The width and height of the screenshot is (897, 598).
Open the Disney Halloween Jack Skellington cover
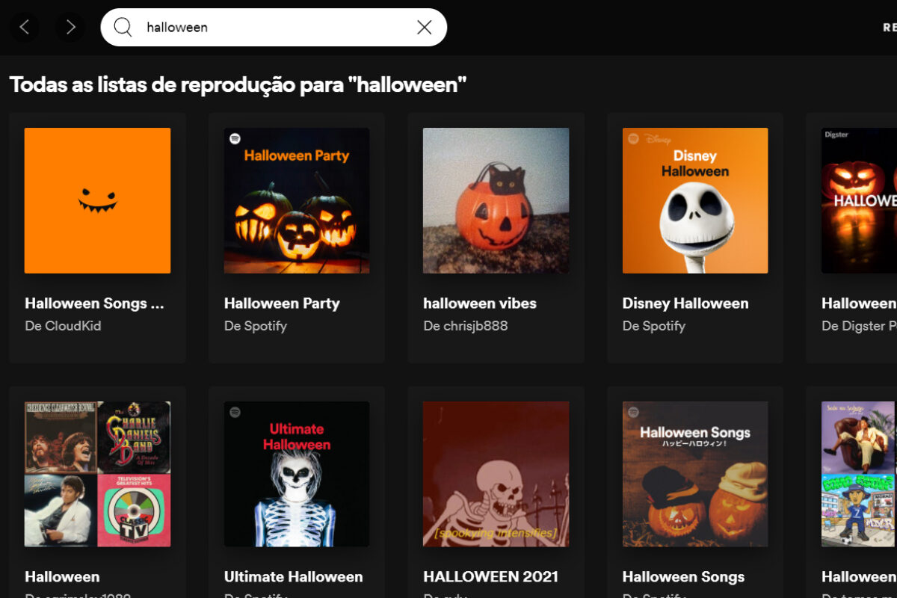coord(695,200)
